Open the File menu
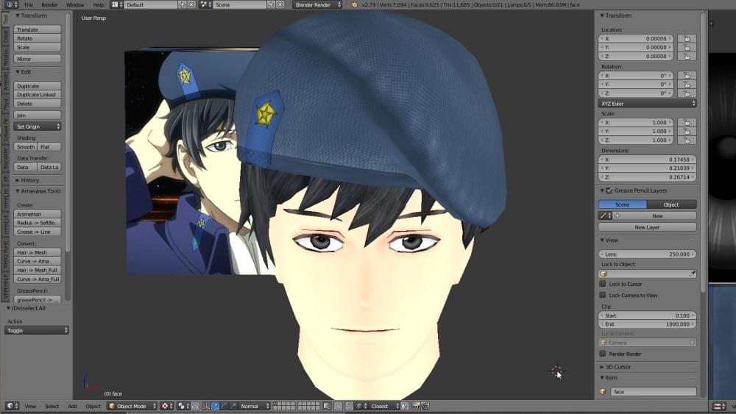 coord(29,4)
